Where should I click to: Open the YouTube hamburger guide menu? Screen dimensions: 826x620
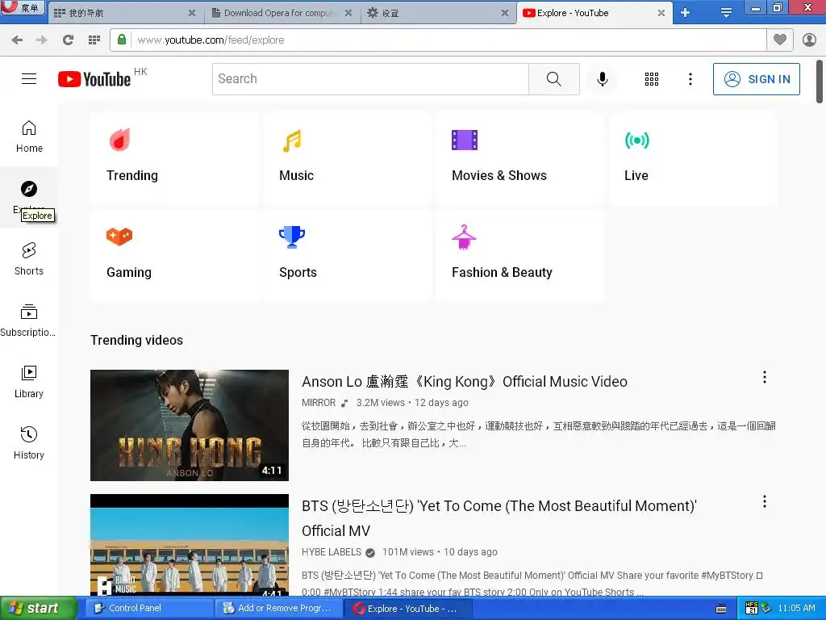click(x=29, y=79)
